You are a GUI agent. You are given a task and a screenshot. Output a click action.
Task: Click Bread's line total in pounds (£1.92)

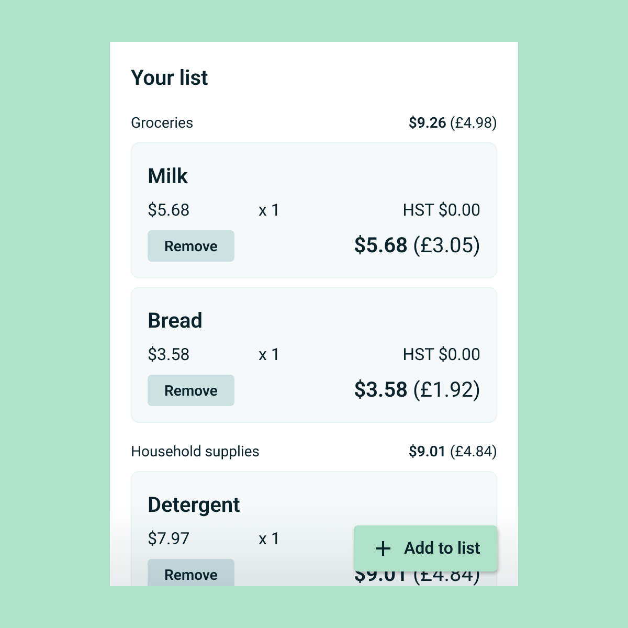[x=446, y=390]
